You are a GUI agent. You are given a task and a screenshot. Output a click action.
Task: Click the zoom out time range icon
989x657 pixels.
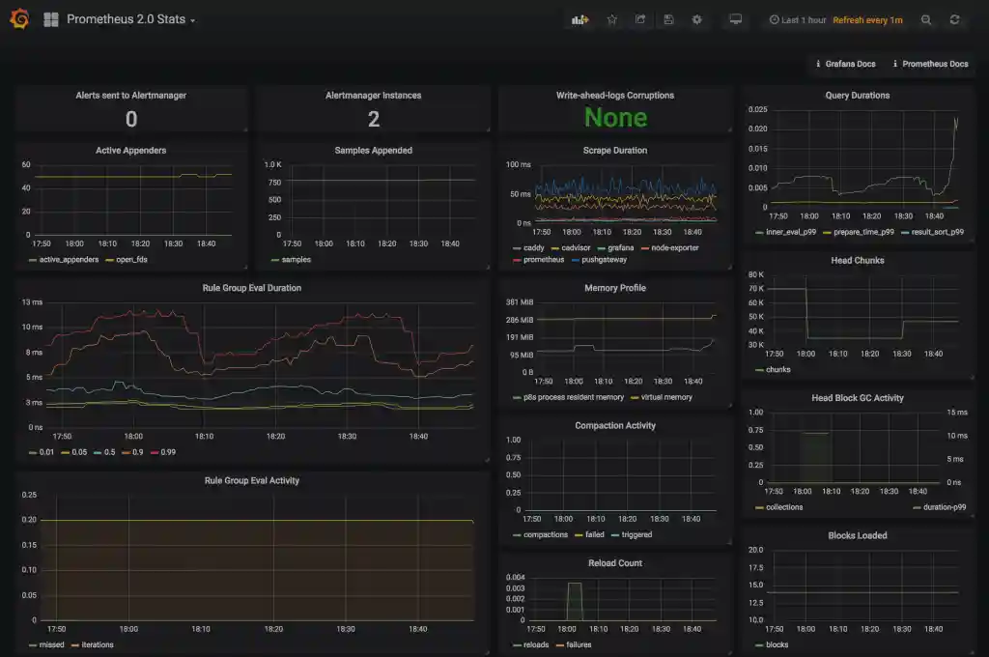[x=926, y=19]
